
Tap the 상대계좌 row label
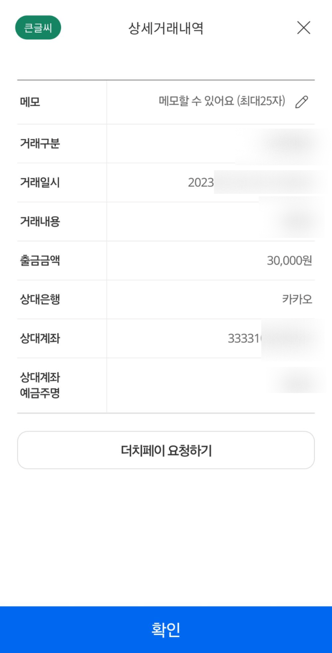(x=40, y=339)
